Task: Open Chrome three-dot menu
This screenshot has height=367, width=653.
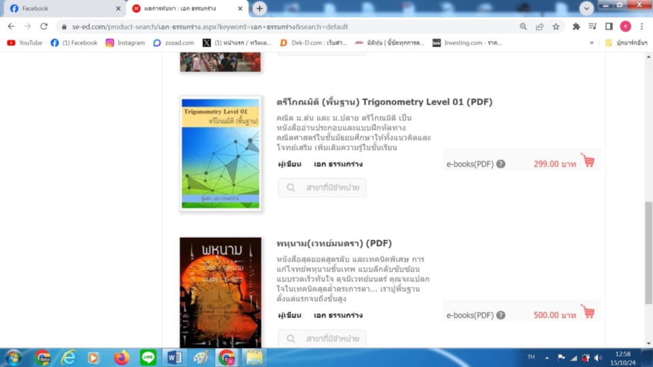Action: [641, 27]
